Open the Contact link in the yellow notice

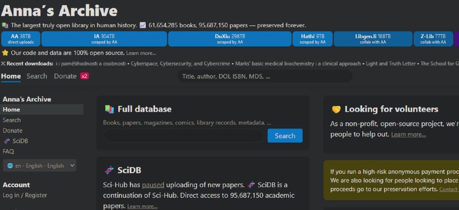tap(449, 189)
